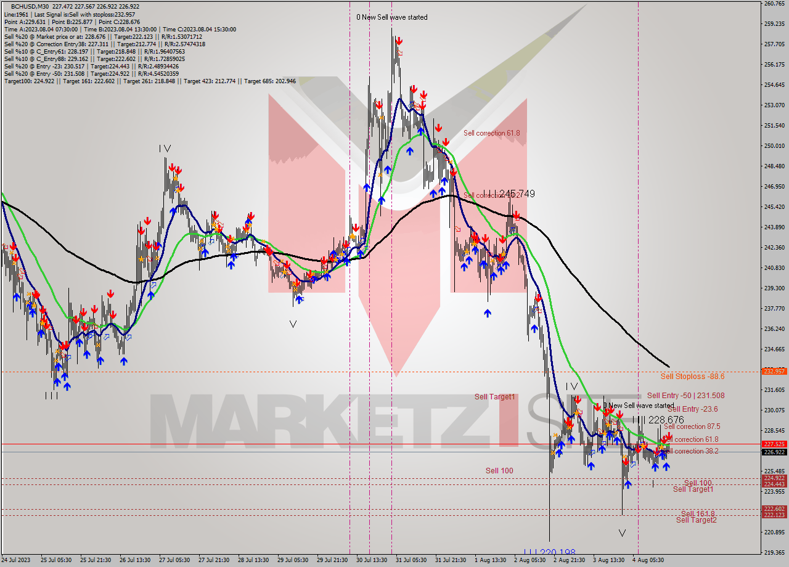The width and height of the screenshot is (789, 567).
Task: Click the 'I I I 245.749' wave label
Action: [x=509, y=194]
